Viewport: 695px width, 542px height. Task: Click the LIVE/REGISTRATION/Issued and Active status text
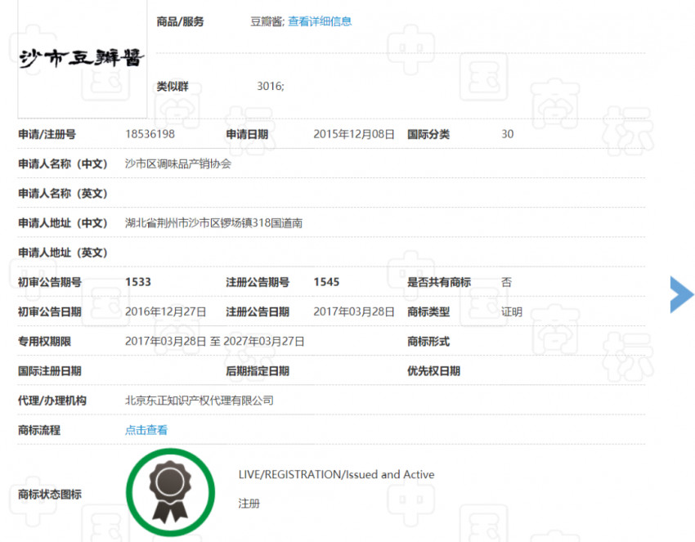point(337,474)
